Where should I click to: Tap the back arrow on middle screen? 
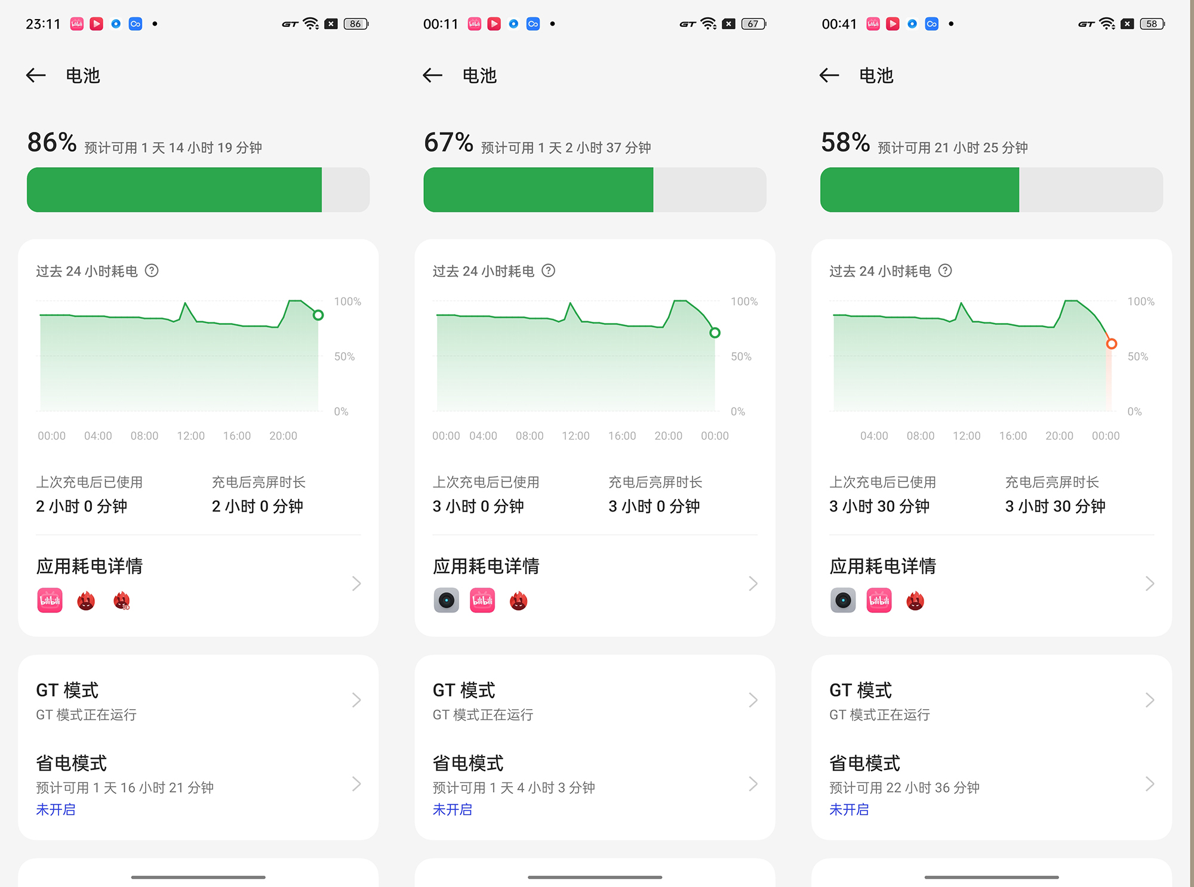click(432, 75)
